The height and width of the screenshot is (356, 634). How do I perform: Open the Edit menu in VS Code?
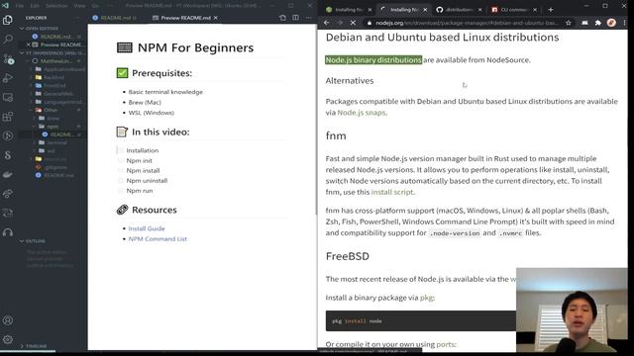coord(35,6)
